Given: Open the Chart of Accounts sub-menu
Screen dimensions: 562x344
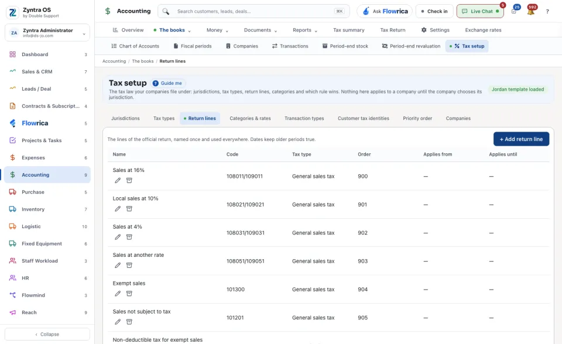Looking at the screenshot, I should (x=135, y=46).
